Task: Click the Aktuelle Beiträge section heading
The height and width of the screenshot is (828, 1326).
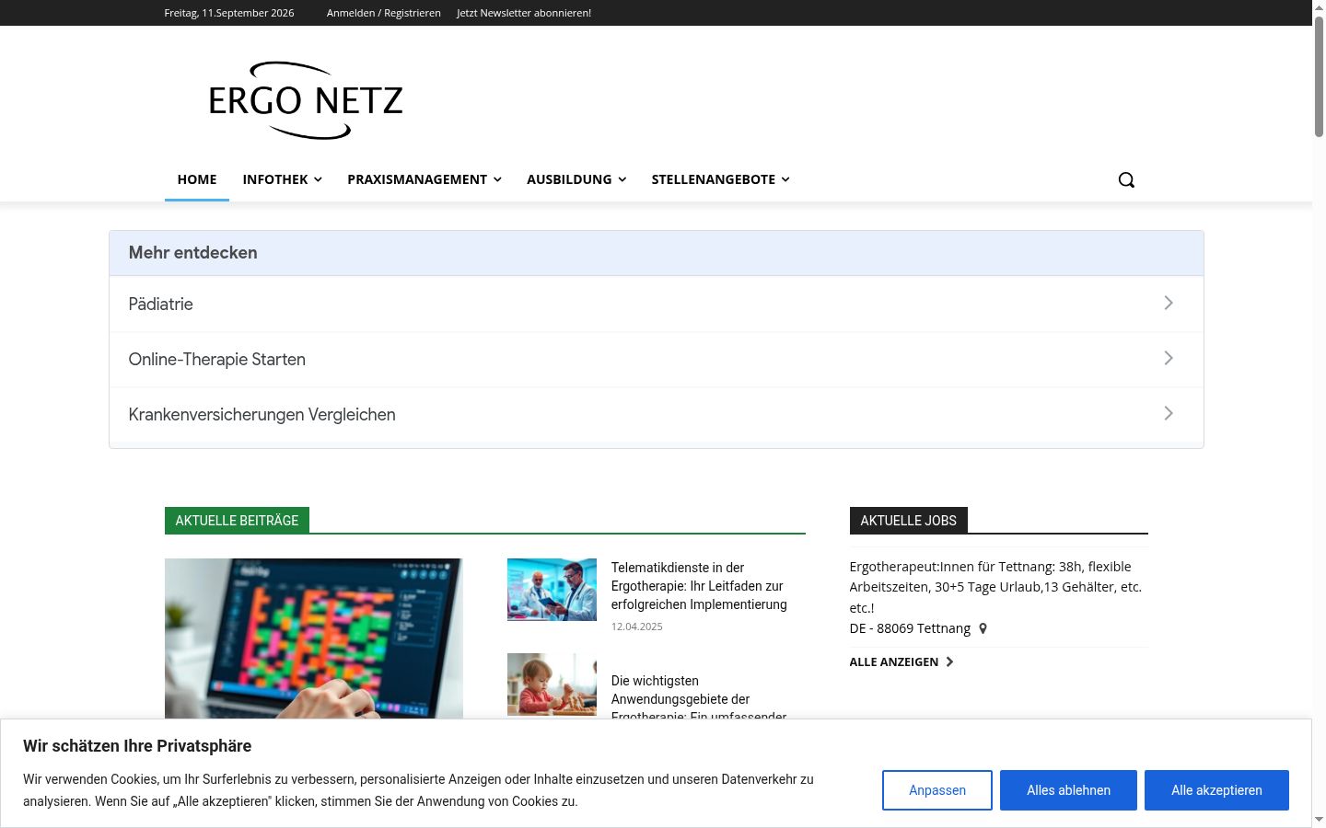Action: coord(237,521)
